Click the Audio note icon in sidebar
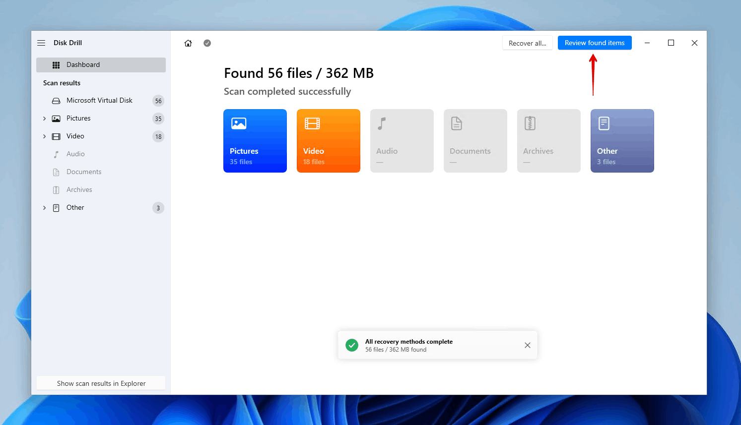This screenshot has width=741, height=425. [x=56, y=154]
